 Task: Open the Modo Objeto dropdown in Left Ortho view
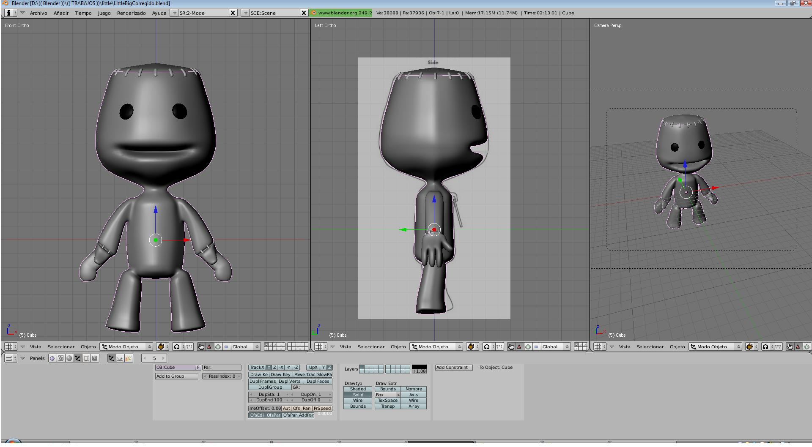point(436,346)
